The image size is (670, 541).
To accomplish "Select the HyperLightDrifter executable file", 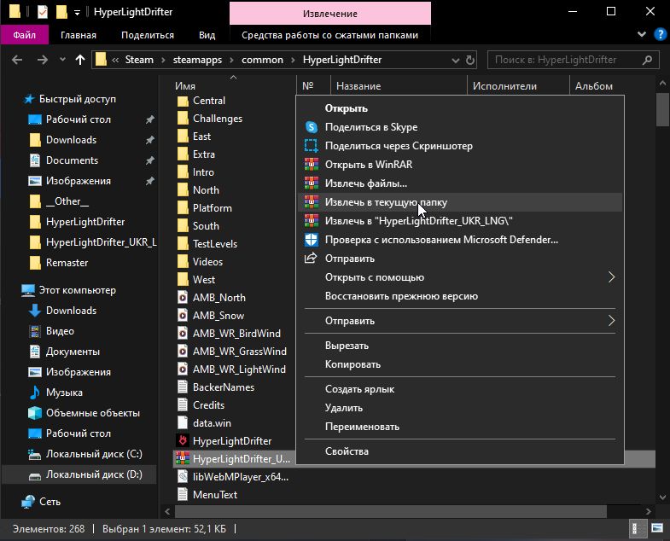I will coord(231,441).
